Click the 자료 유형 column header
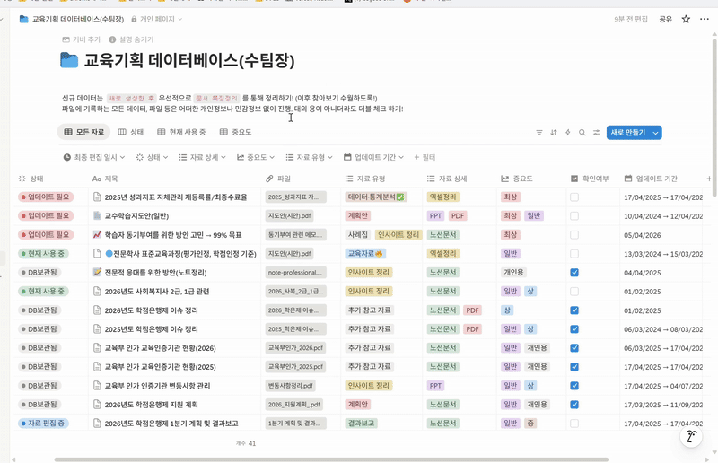This screenshot has width=718, height=463. click(x=365, y=179)
